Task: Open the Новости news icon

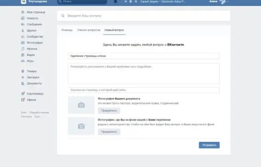Action: pyautogui.click(x=23, y=18)
